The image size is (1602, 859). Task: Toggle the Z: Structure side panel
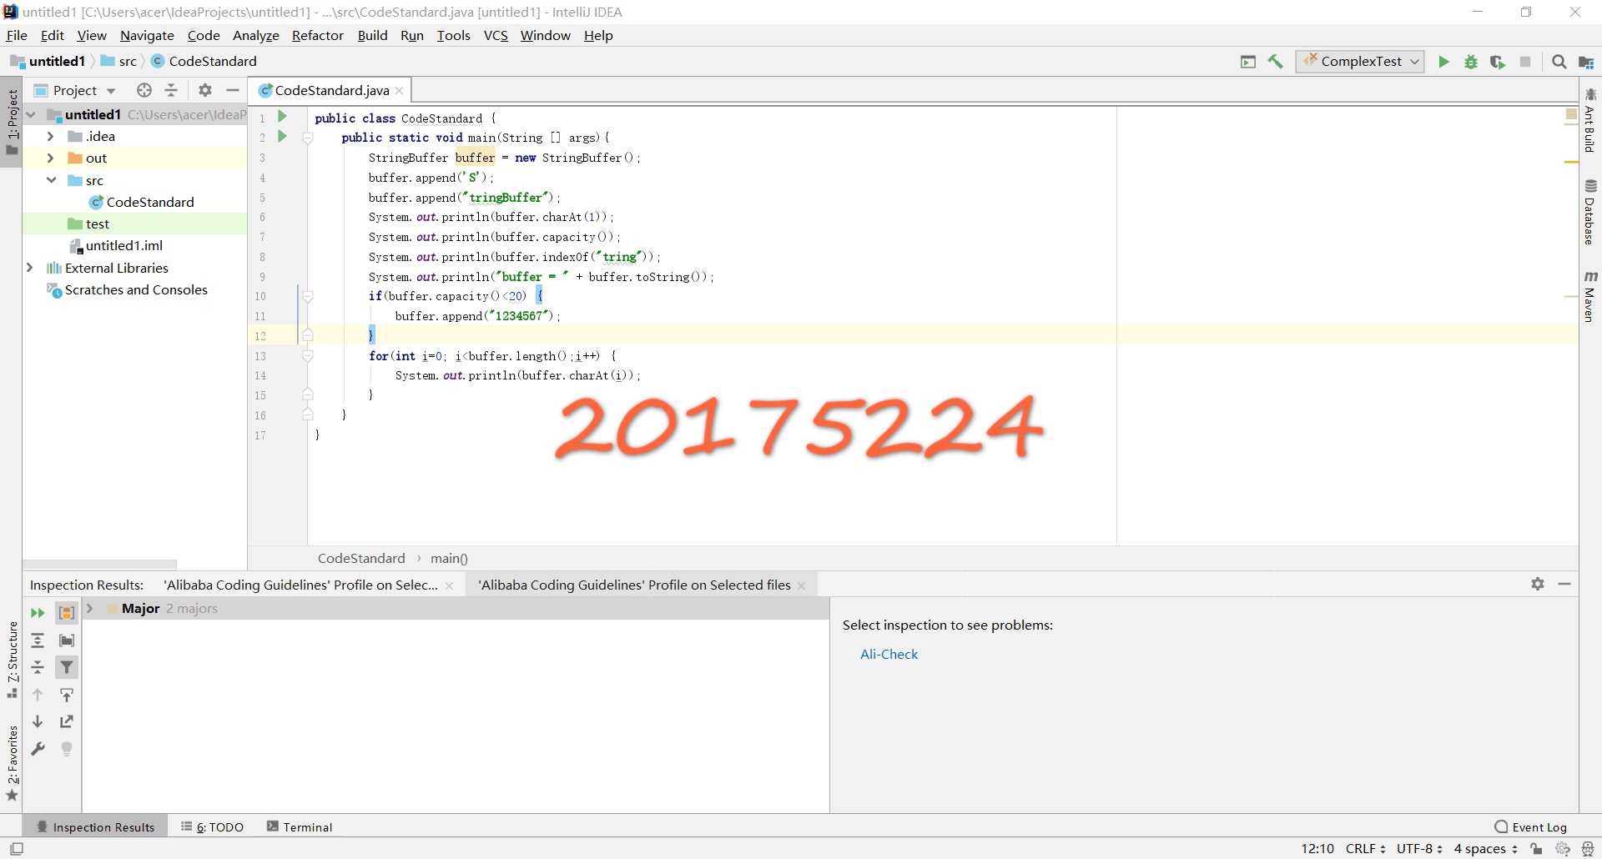click(x=12, y=659)
